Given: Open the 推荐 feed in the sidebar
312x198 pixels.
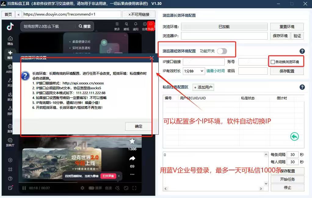Looking at the screenshot, I should [10, 55].
